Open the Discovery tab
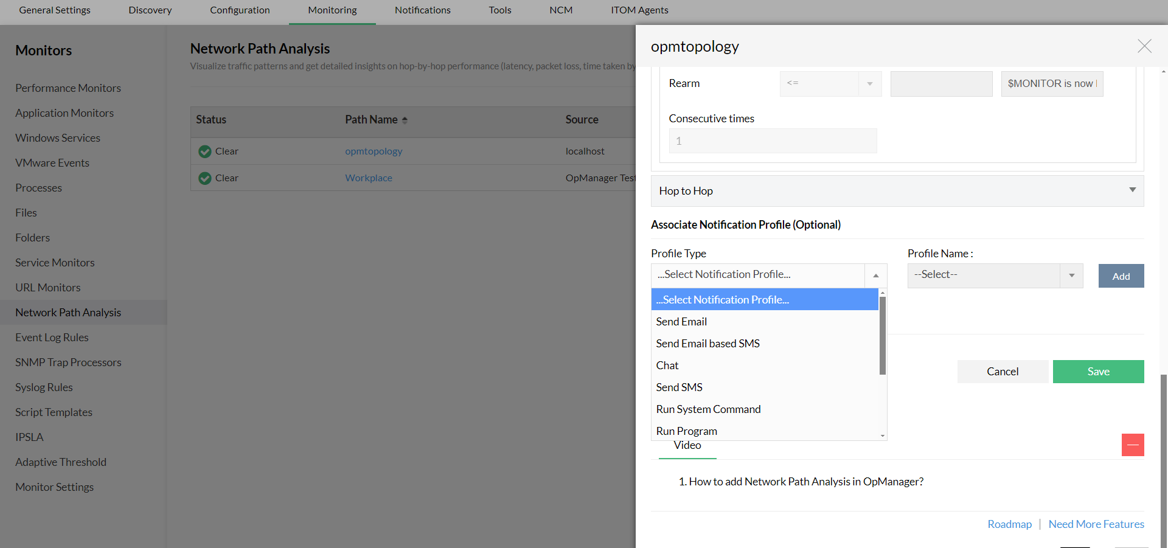1168x548 pixels. [x=150, y=10]
